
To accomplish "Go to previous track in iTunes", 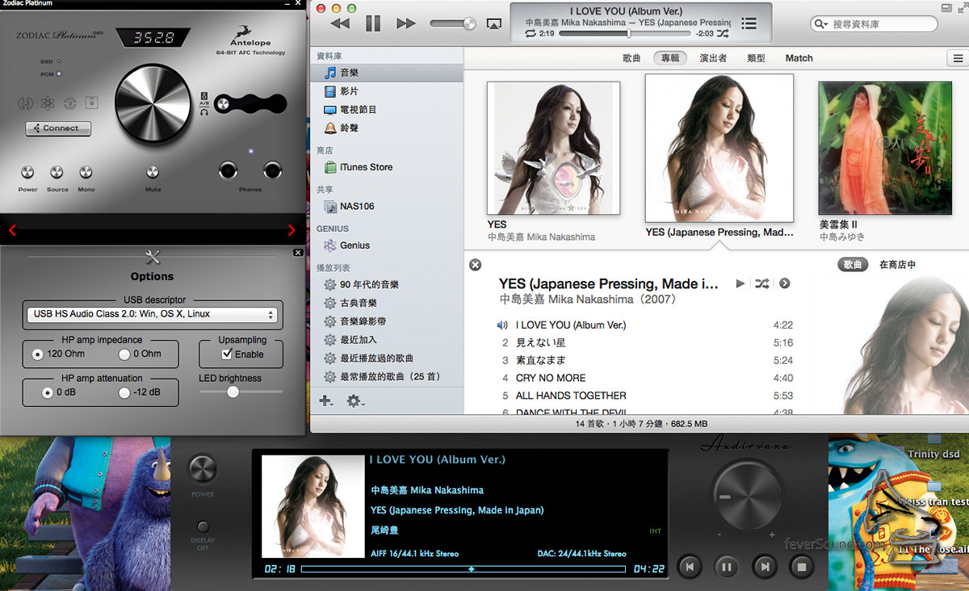I will click(340, 24).
